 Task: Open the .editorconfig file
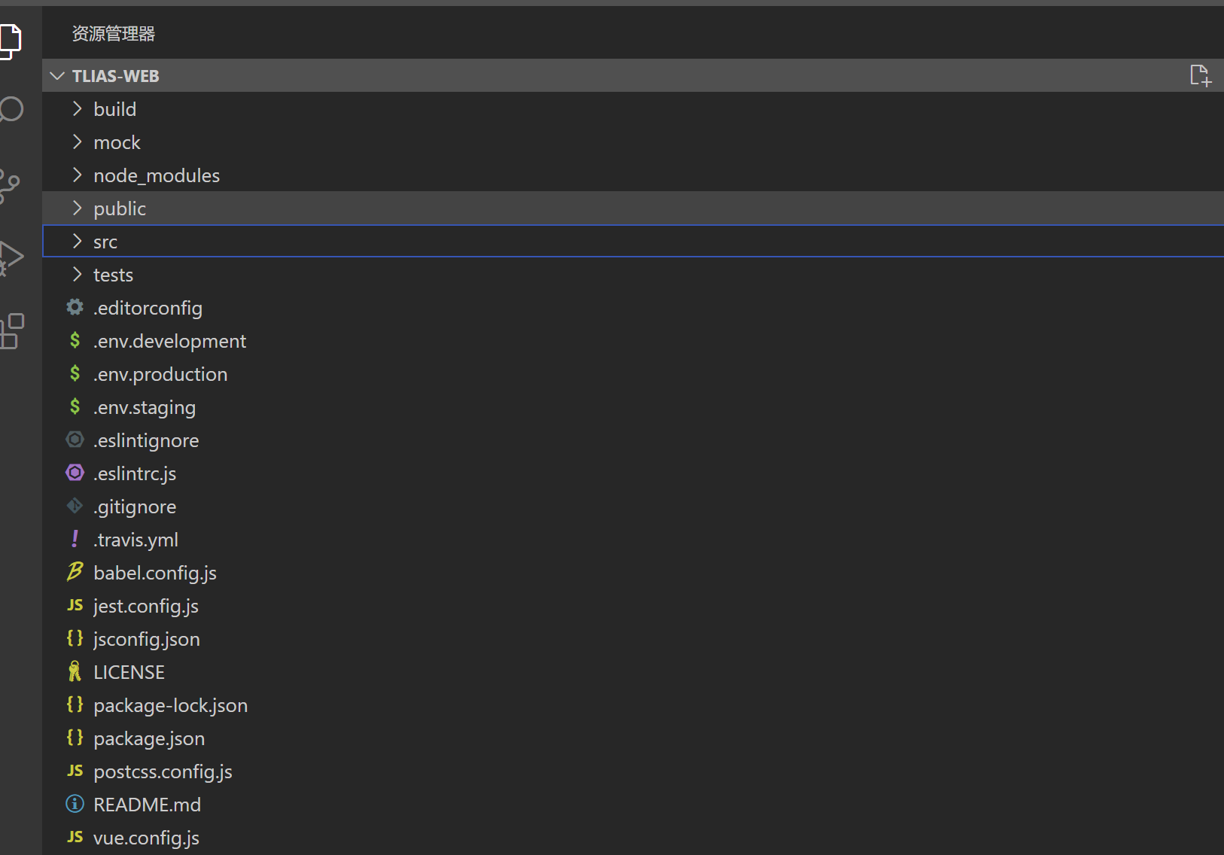[148, 308]
